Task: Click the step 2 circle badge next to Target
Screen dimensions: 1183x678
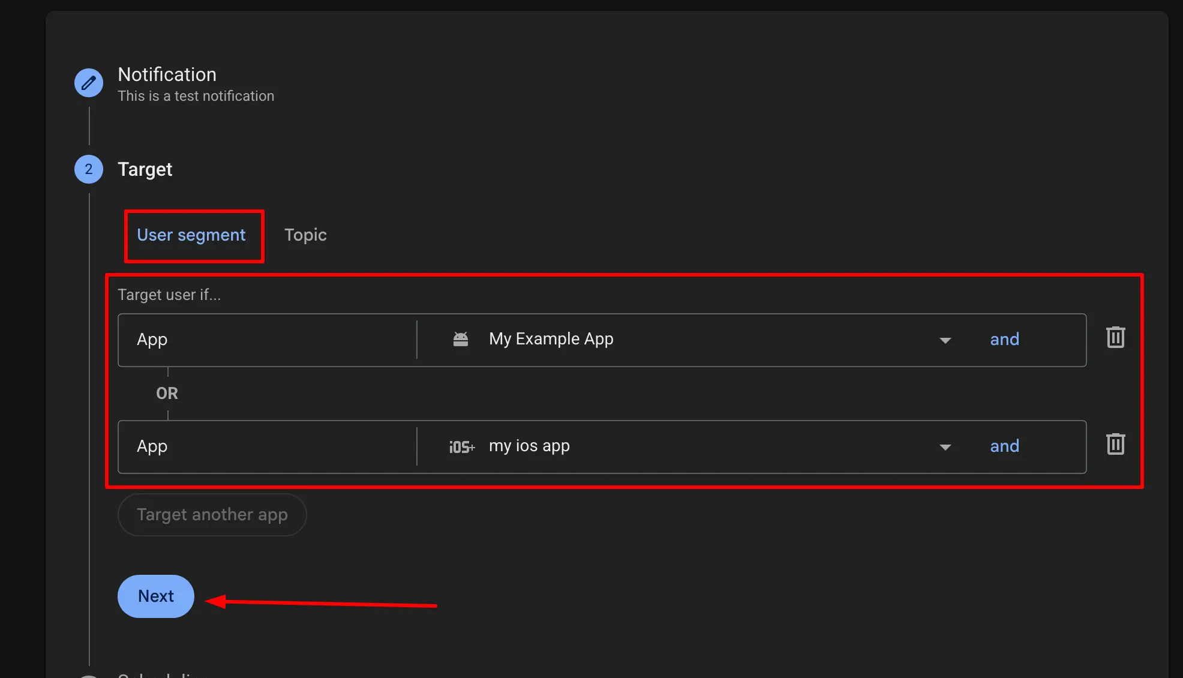Action: click(88, 169)
